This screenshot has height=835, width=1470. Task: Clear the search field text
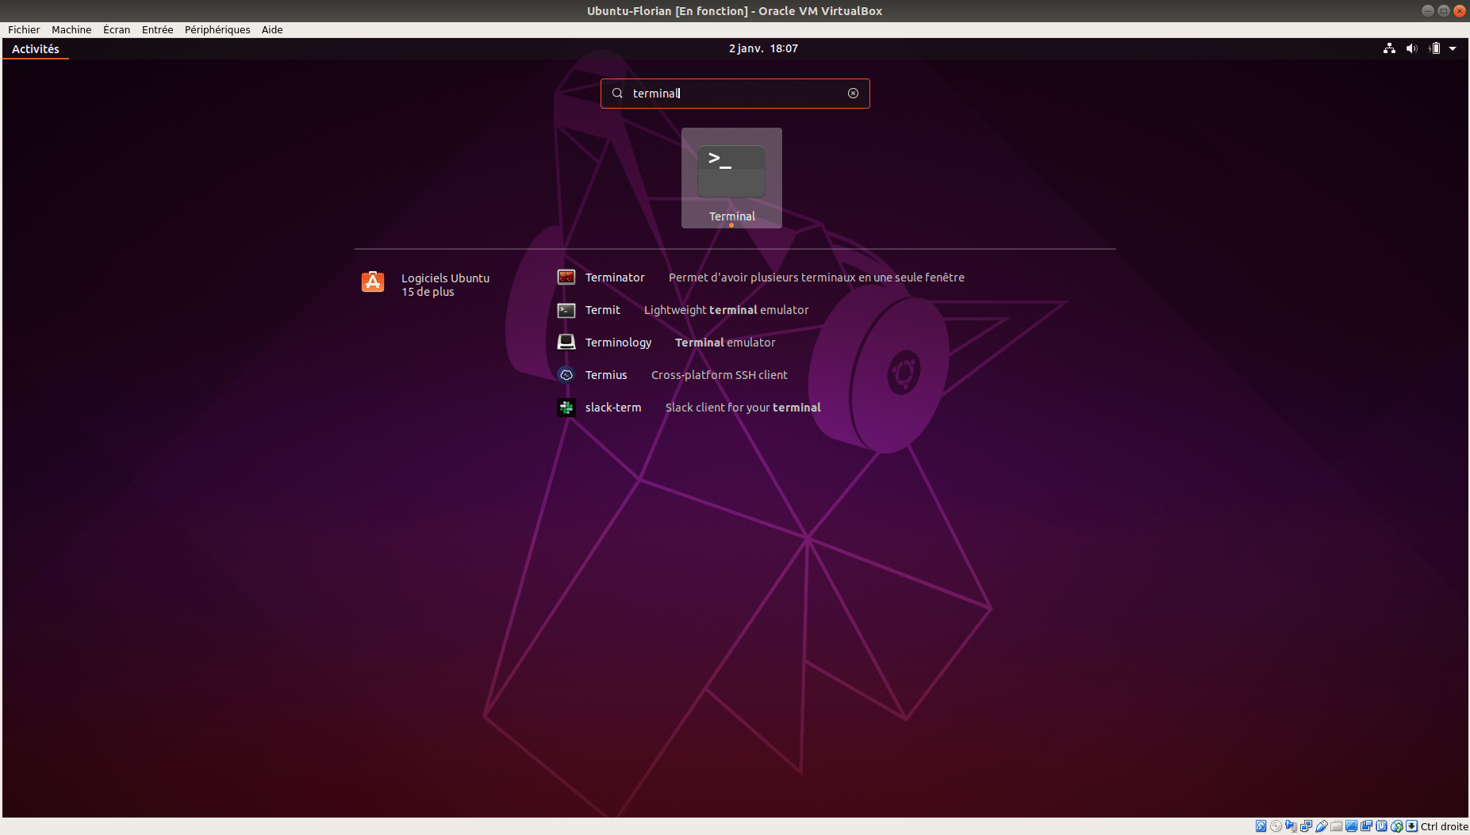tap(853, 94)
